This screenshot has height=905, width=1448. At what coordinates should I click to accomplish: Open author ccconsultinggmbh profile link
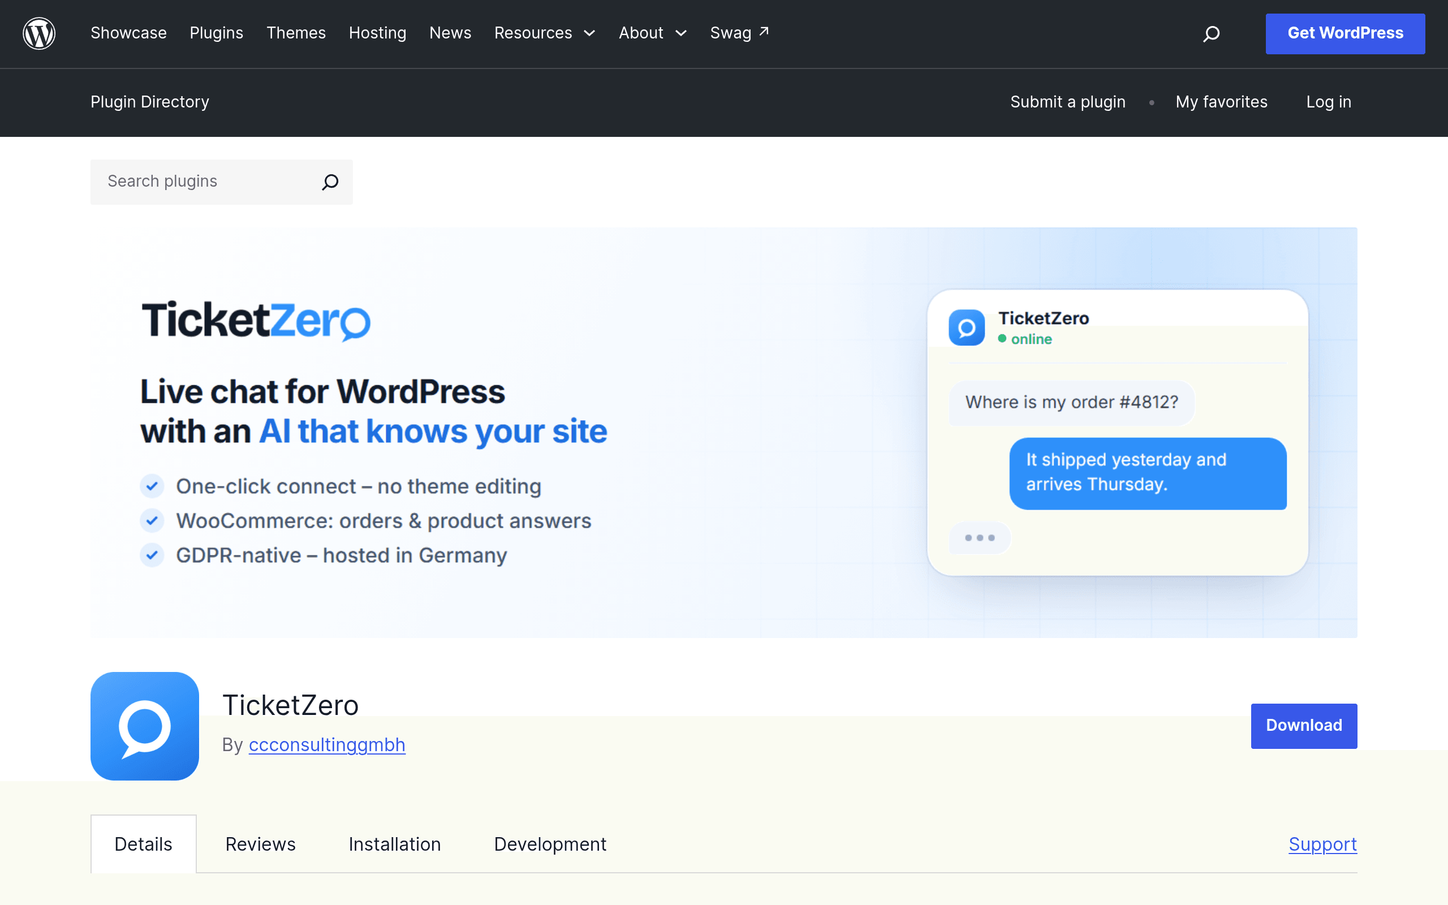click(327, 744)
